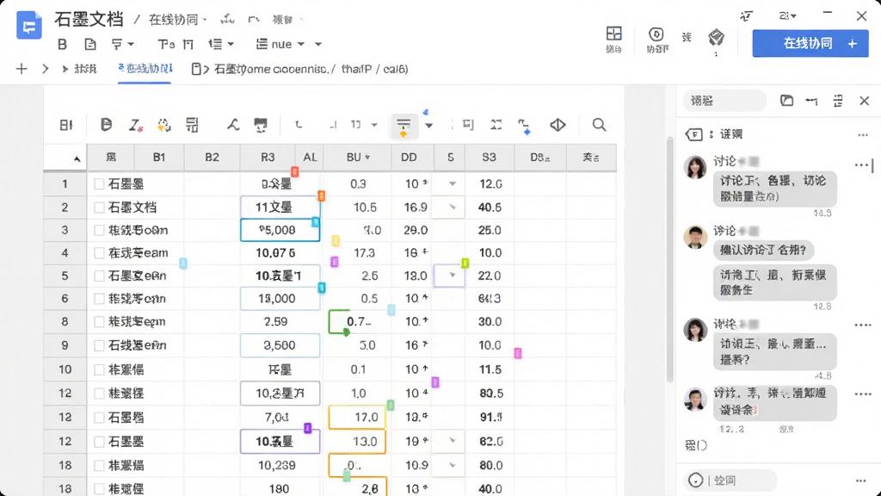The height and width of the screenshot is (496, 881).
Task: Expand the BU column header sort arrow
Action: 367,158
